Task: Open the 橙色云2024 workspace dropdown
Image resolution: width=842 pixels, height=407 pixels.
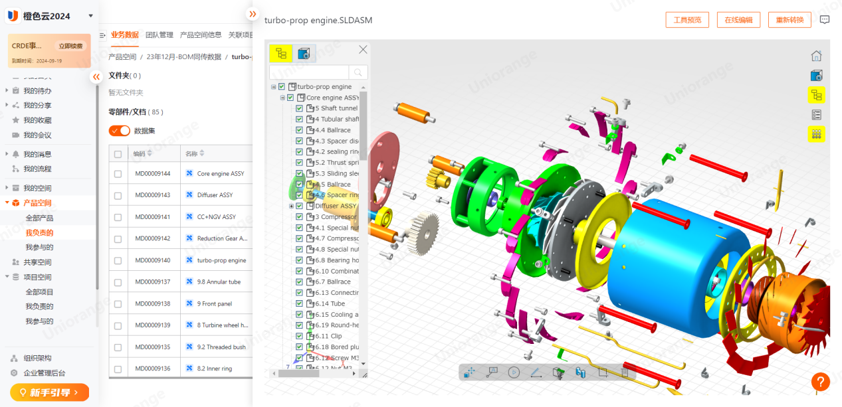Action: [90, 16]
